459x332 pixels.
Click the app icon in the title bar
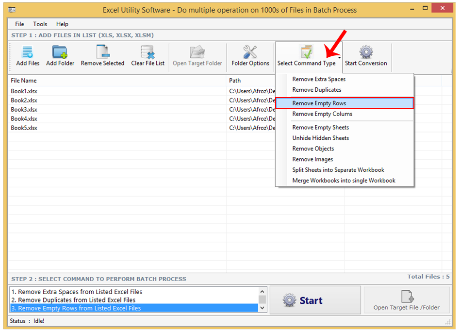pos(12,10)
